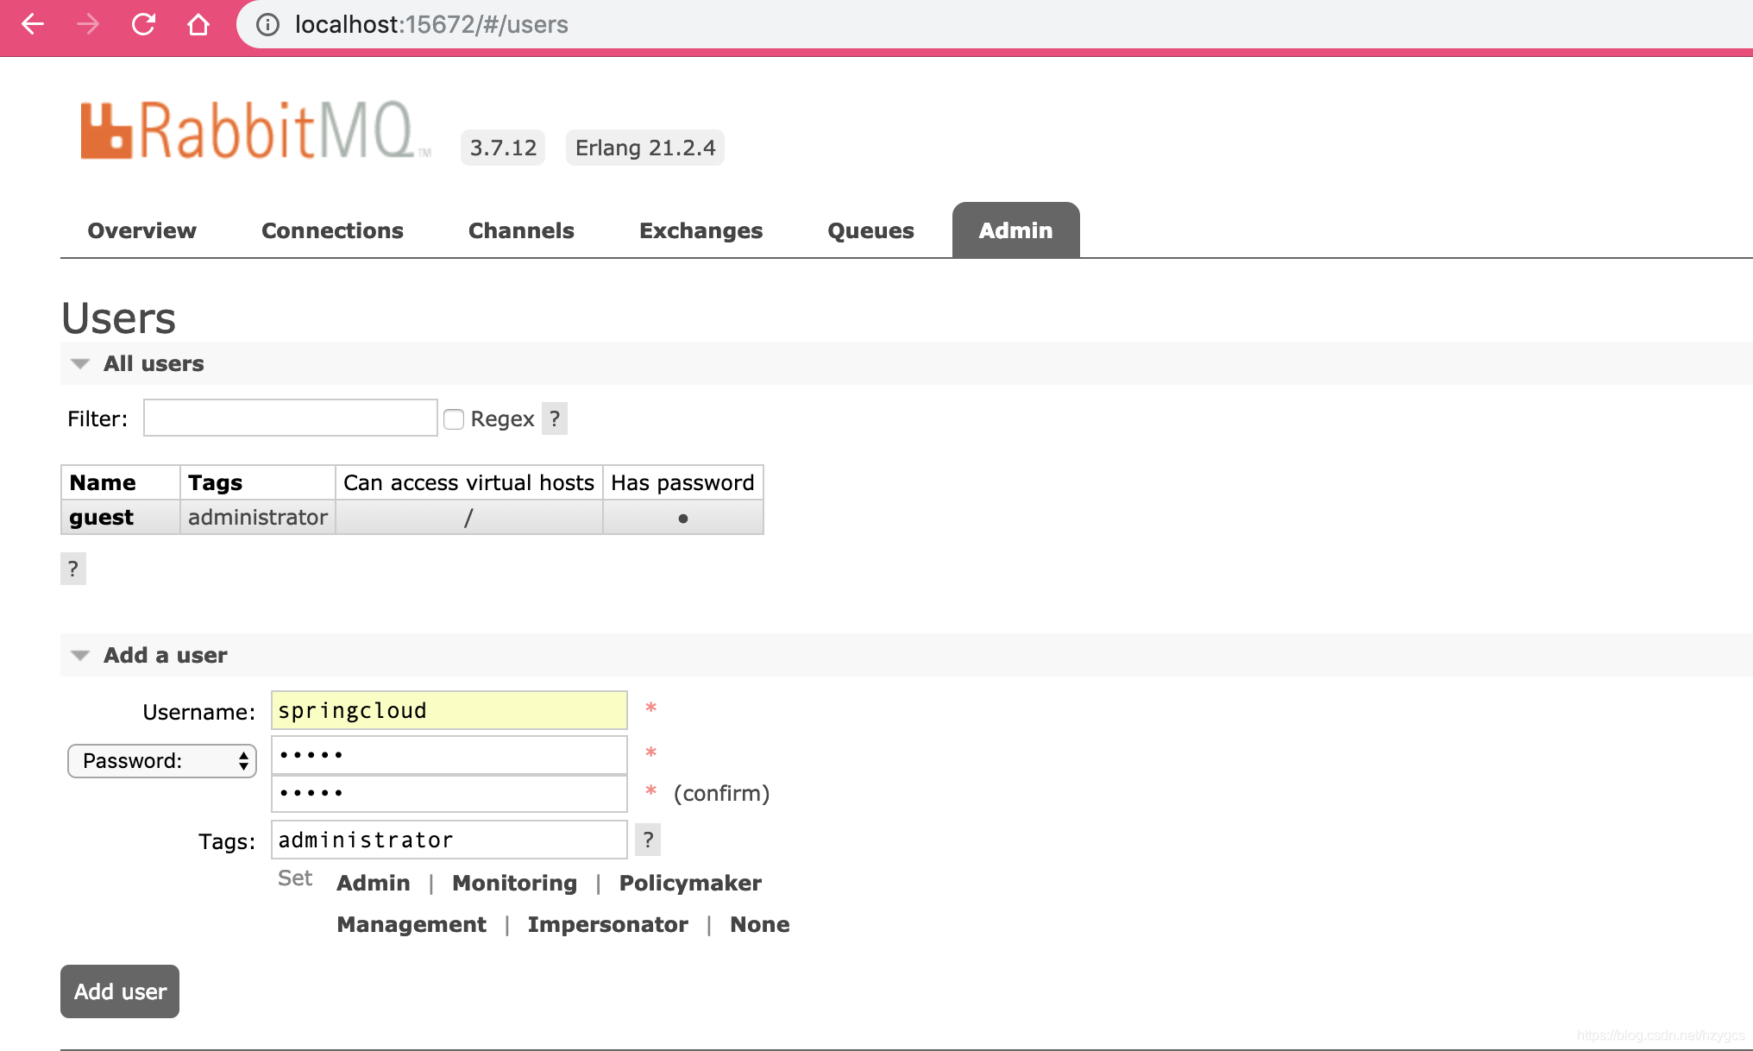Switch to the Channels tab
This screenshot has width=1753, height=1051.
click(521, 230)
